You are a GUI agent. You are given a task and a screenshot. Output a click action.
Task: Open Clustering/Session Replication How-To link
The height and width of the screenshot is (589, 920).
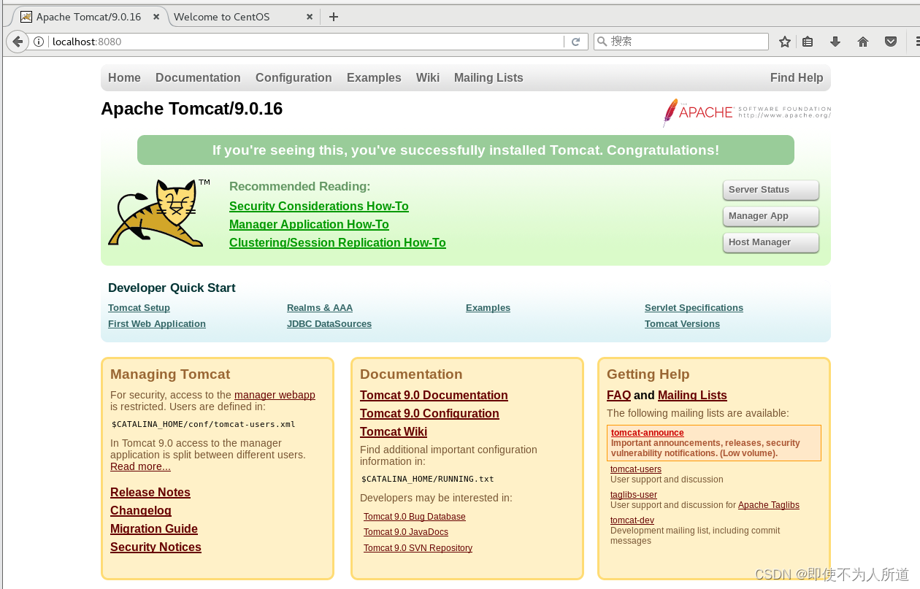[337, 242]
